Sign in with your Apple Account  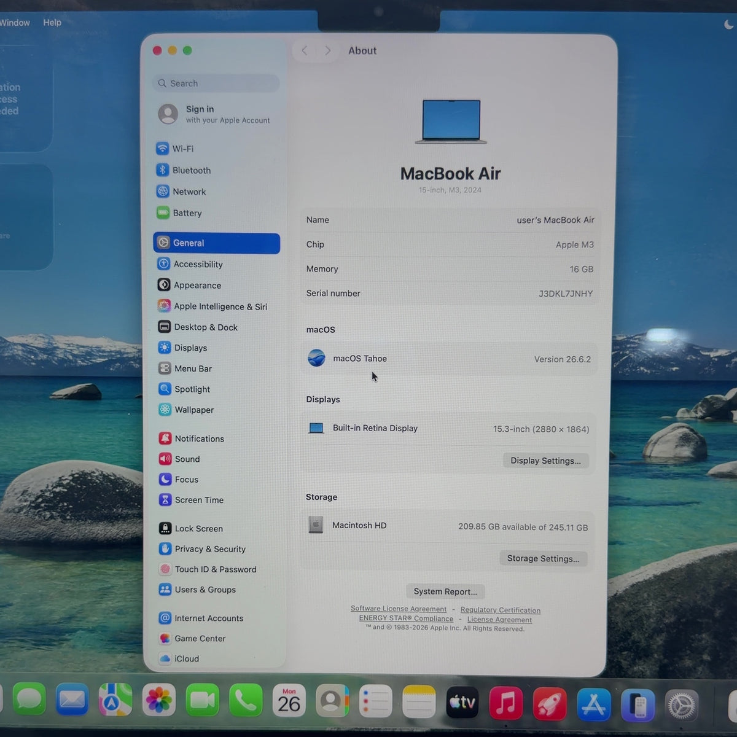click(215, 114)
